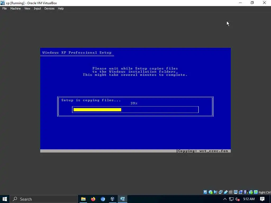The height and width of the screenshot is (203, 271).
Task: Click the network adapters indicator icon
Action: (220, 192)
